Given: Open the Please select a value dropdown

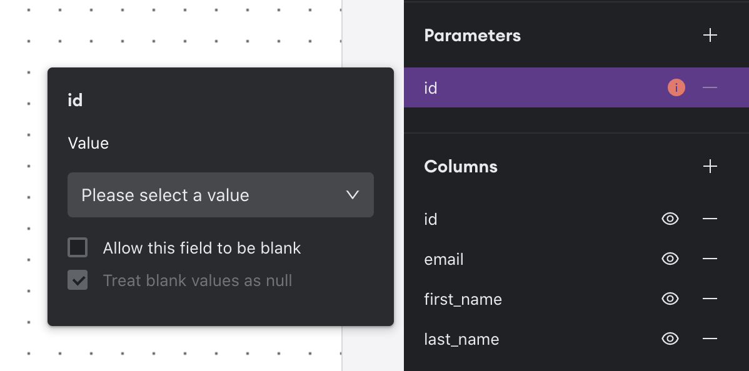Looking at the screenshot, I should tap(213, 195).
